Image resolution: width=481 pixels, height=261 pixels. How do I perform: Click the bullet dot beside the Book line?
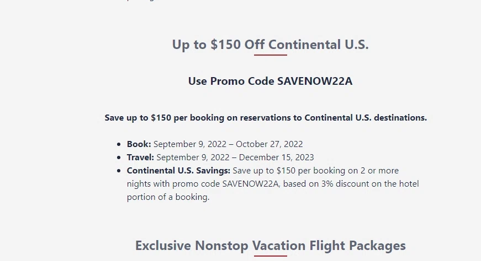pos(119,145)
